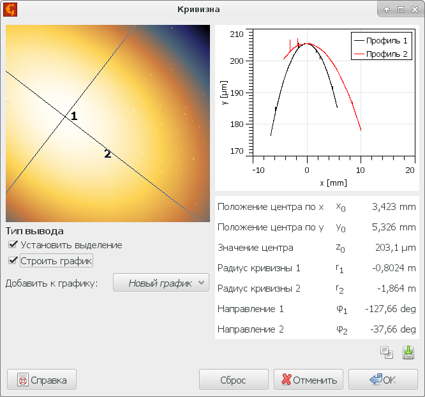Click 'Направление 2' label
The image size is (425, 397).
coord(250,329)
